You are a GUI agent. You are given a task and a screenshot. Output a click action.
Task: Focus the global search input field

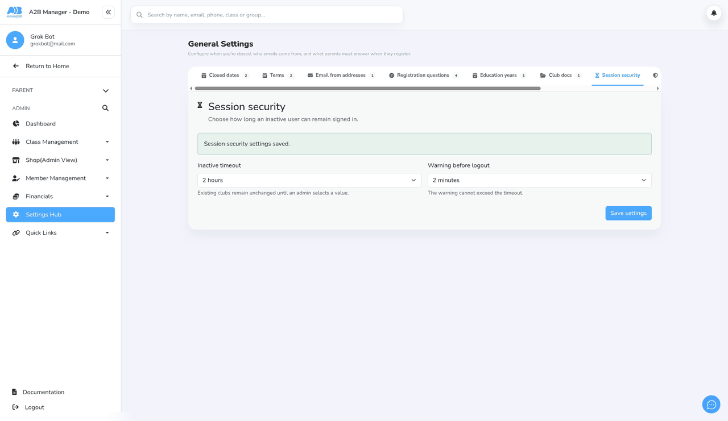267,15
